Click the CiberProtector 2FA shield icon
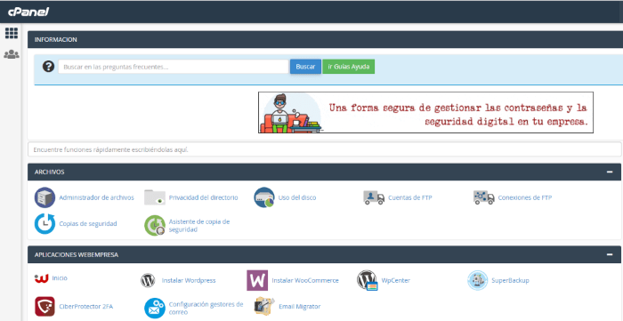The width and height of the screenshot is (623, 321). [44, 306]
